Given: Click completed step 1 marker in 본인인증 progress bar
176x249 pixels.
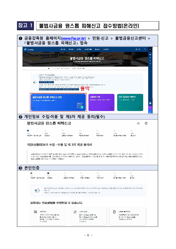Looking at the screenshot, I should (x=31, y=173).
